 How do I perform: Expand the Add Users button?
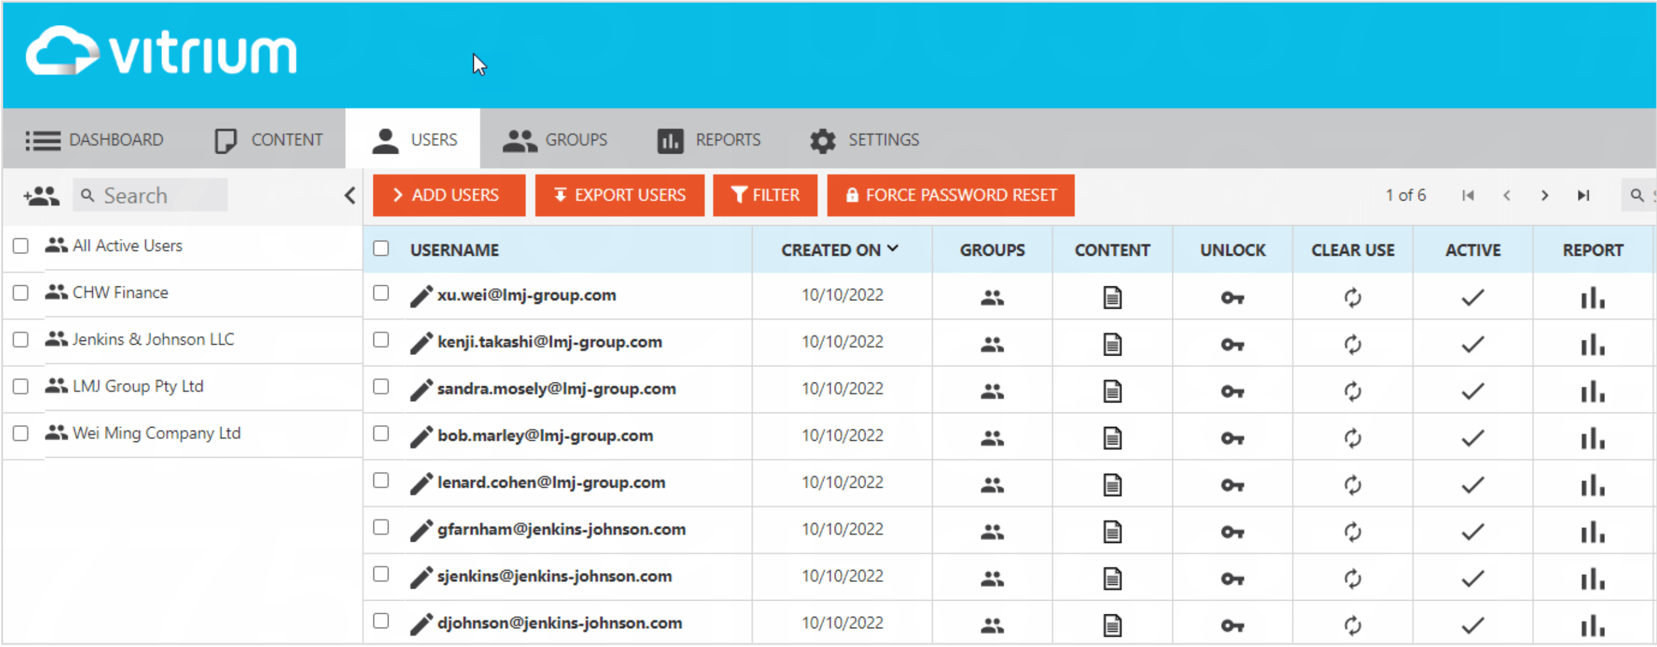[x=448, y=196]
